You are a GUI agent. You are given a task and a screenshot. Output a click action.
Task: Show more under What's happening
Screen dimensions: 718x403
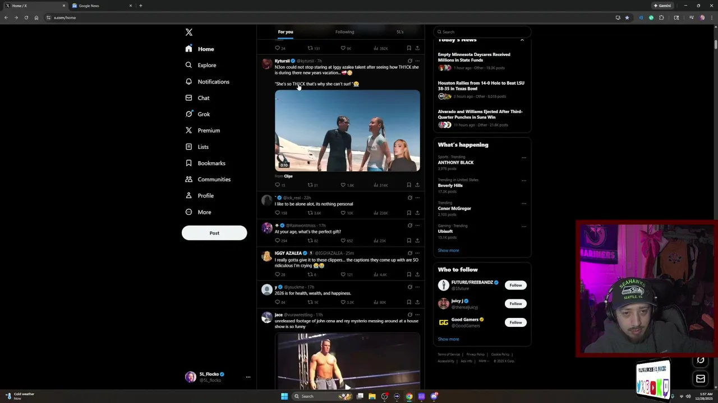[x=448, y=250]
